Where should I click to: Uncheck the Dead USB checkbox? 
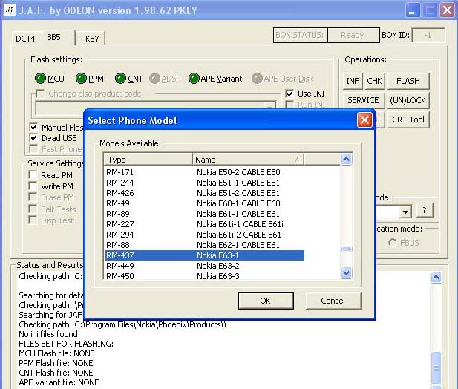click(x=33, y=138)
